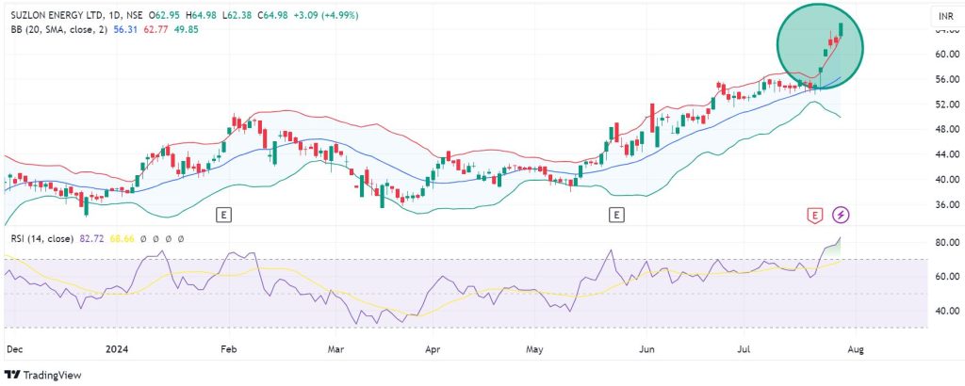
Task: Click the 56.00 price axis label
Action: pyautogui.click(x=947, y=79)
